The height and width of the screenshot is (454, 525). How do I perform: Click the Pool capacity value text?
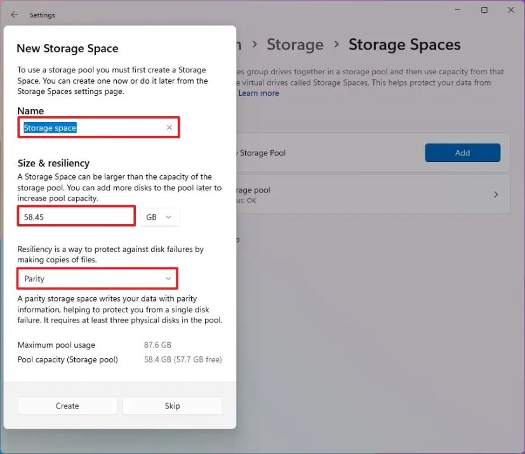[x=183, y=360]
